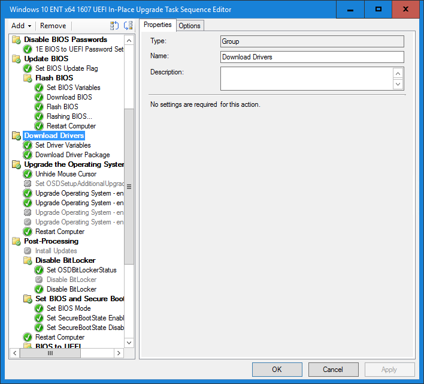The image size is (424, 384).
Task: Click the Set BIOS Mode step icon
Action: (39, 308)
